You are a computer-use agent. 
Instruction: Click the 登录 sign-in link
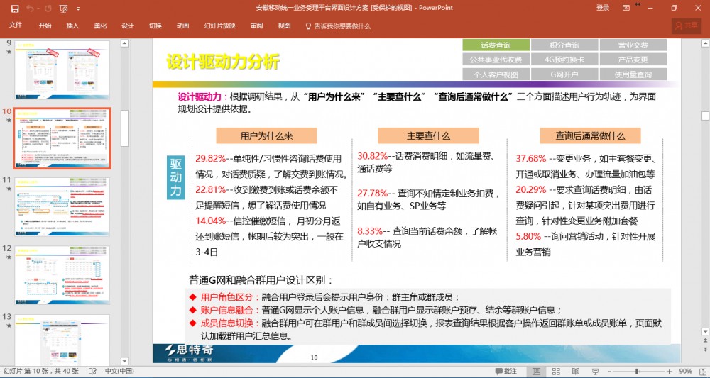point(603,8)
